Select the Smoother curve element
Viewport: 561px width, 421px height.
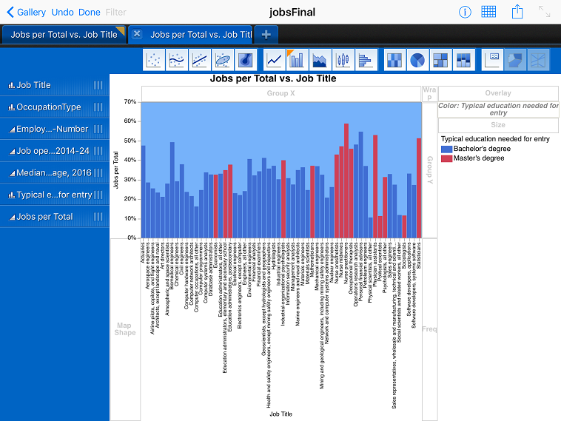[x=177, y=60]
